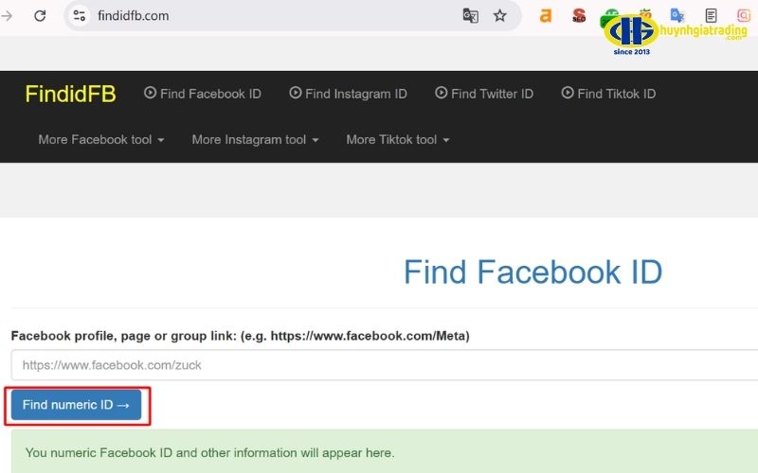Open the Find Instagram ID page
The height and width of the screenshot is (473, 758).
pos(348,94)
